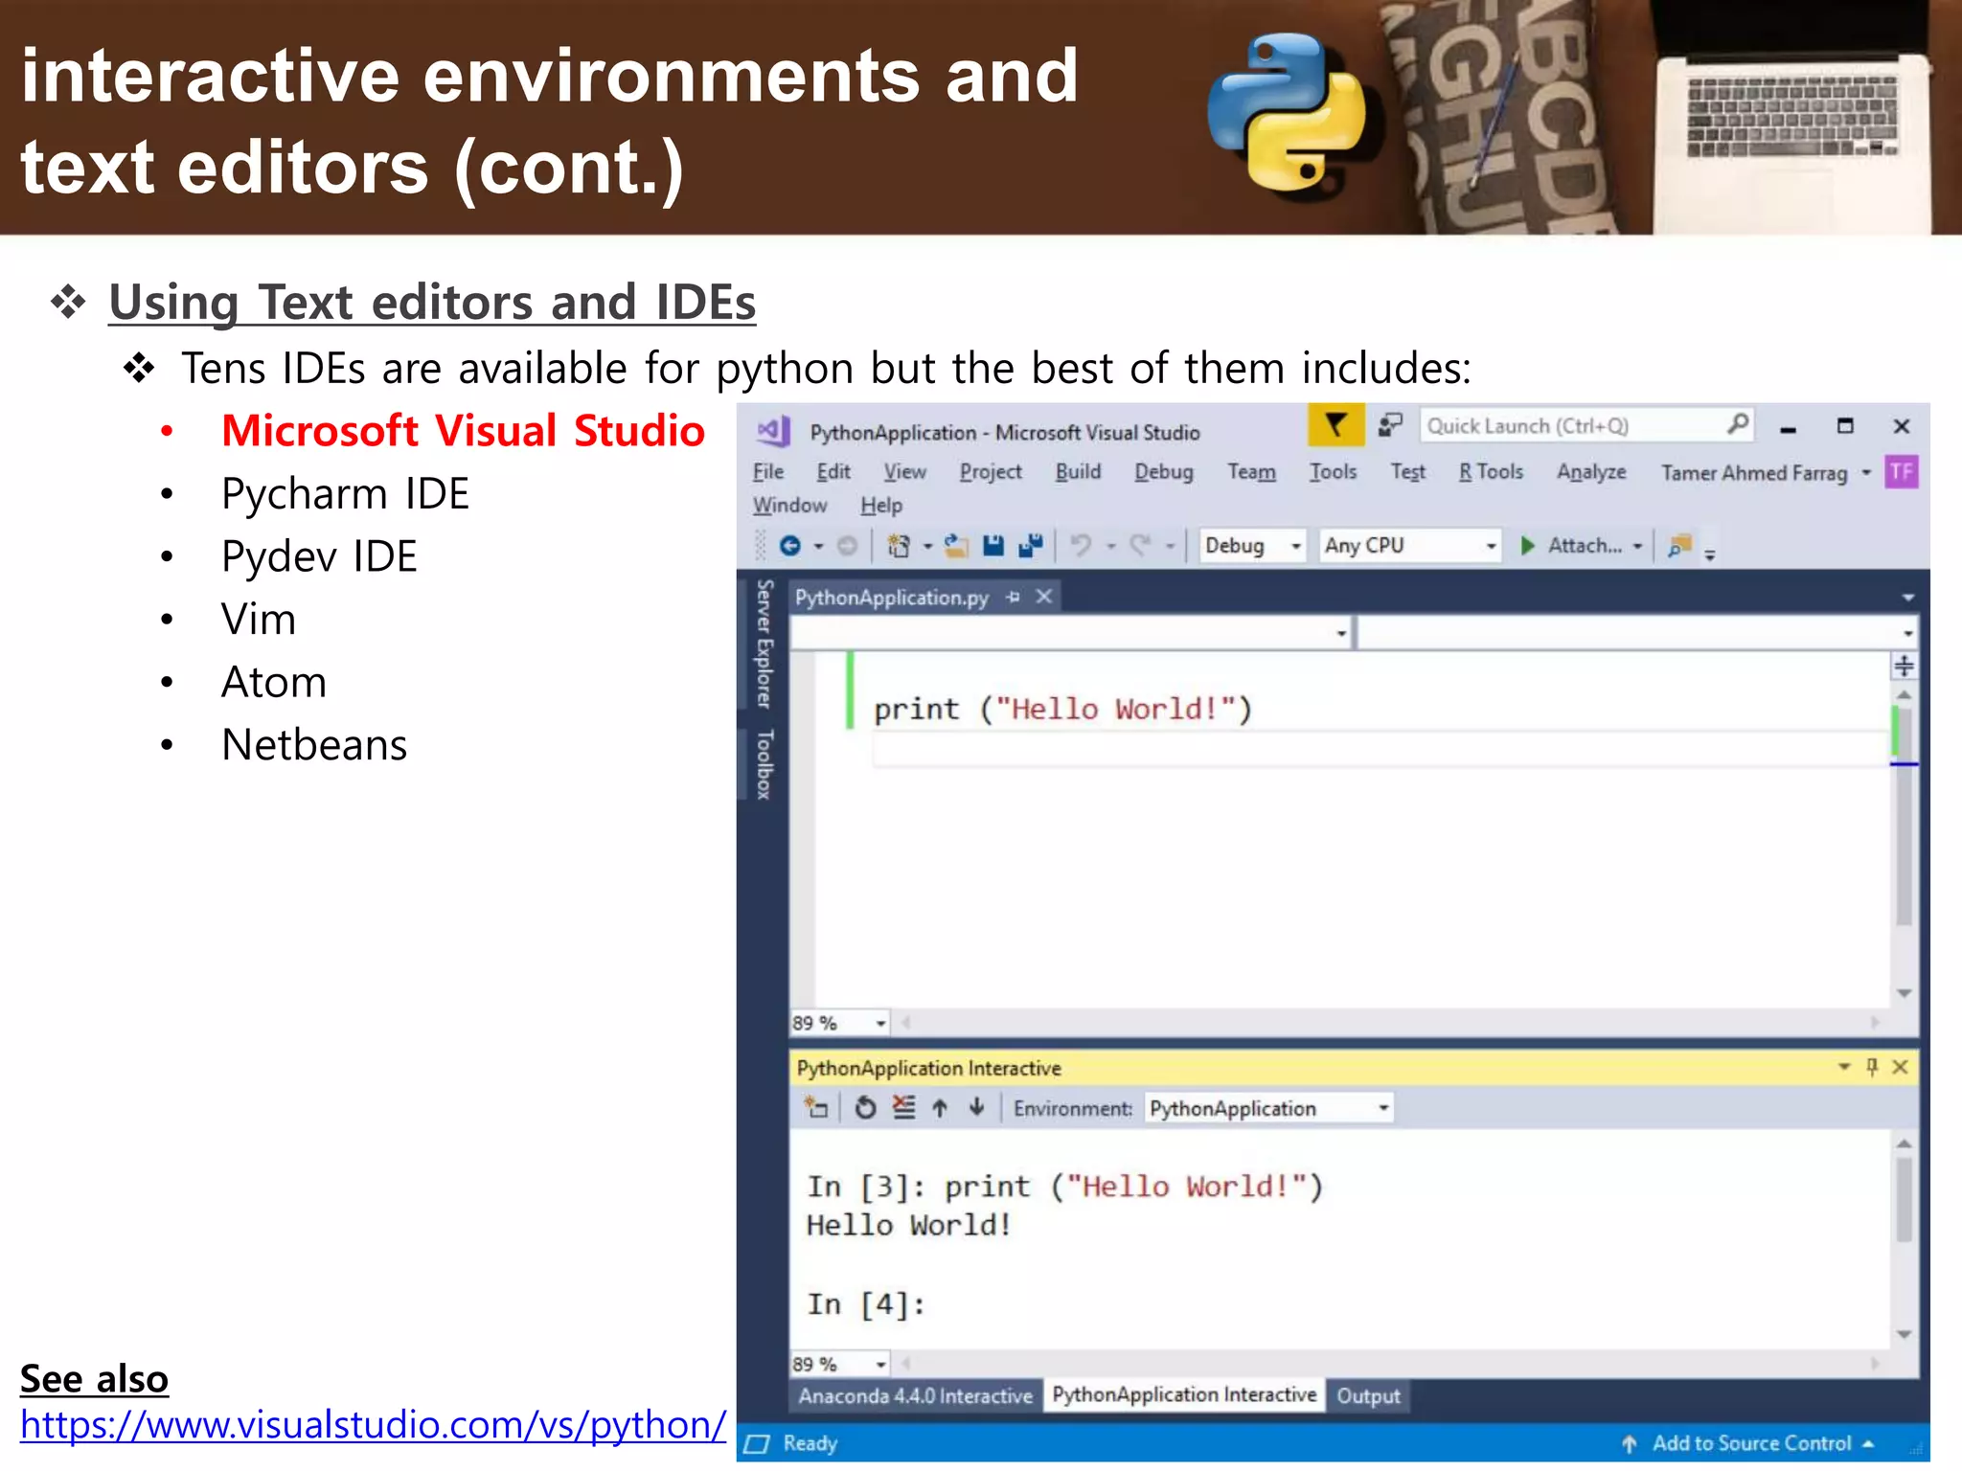Click the Save All icon
Screen dimensions: 1962x1471
(x=1031, y=546)
